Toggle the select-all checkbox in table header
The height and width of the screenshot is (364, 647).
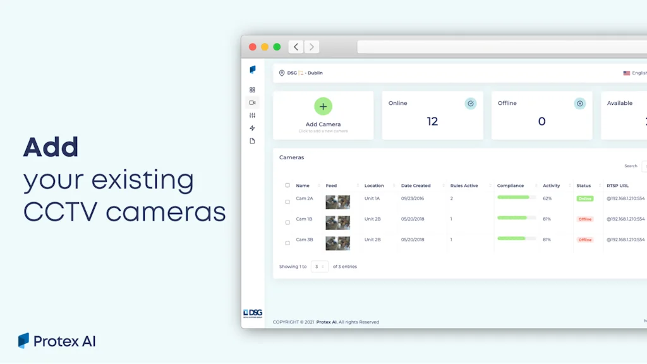coord(287,185)
